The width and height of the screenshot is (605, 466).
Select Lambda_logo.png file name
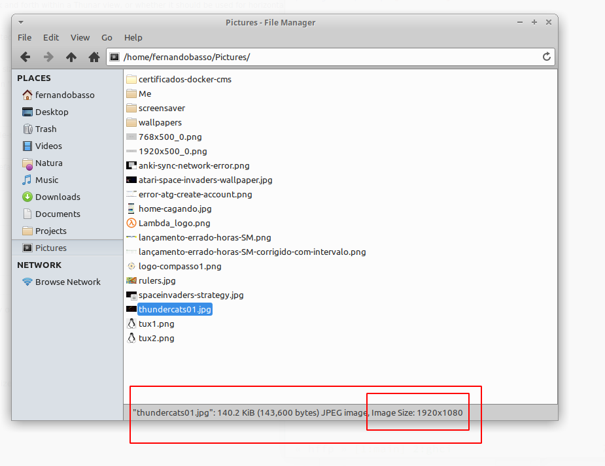tap(175, 223)
